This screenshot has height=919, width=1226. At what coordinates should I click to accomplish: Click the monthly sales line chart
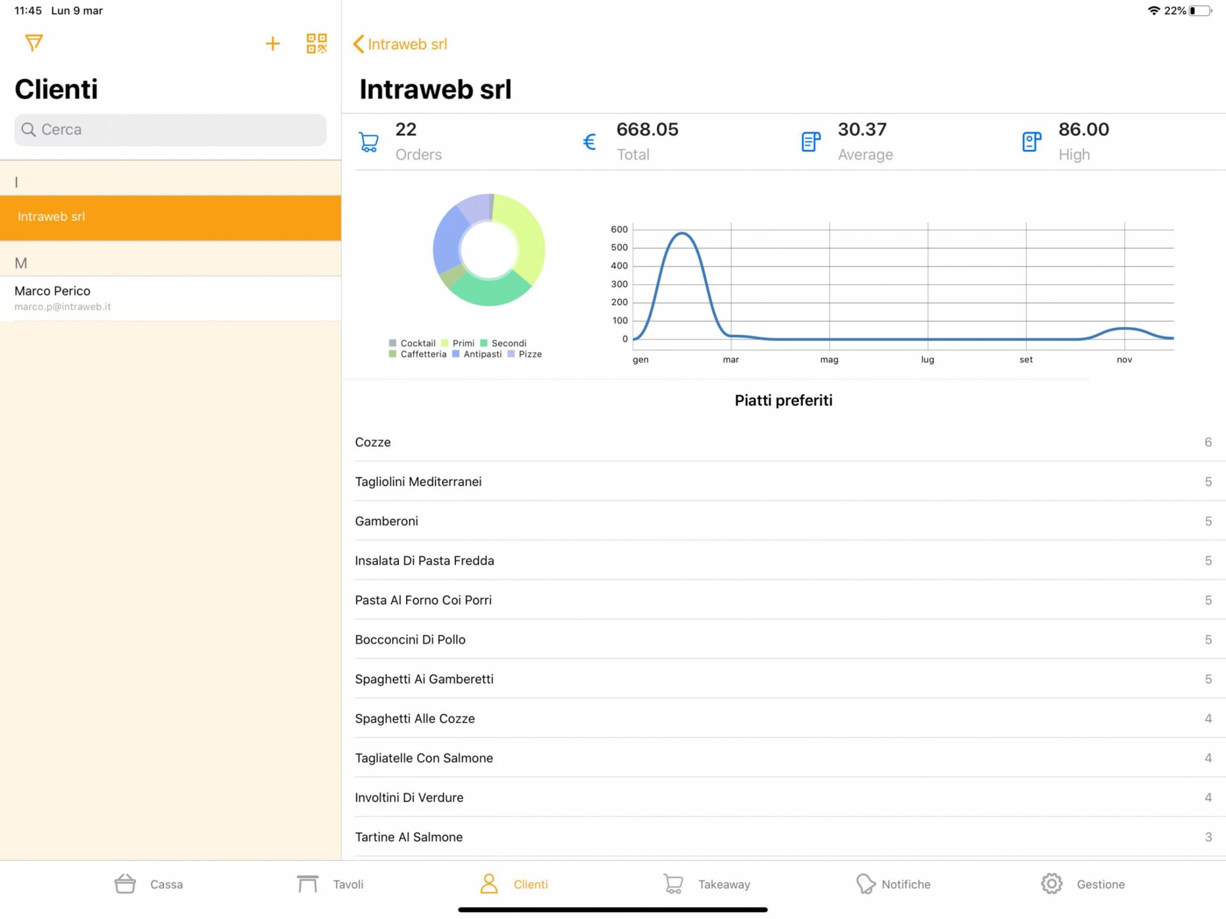pyautogui.click(x=892, y=293)
